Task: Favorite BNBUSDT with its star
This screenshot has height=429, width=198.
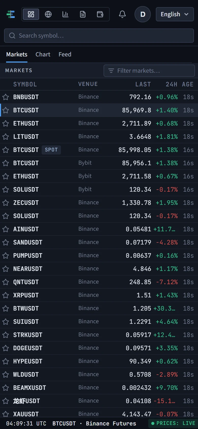Action: tap(6, 97)
